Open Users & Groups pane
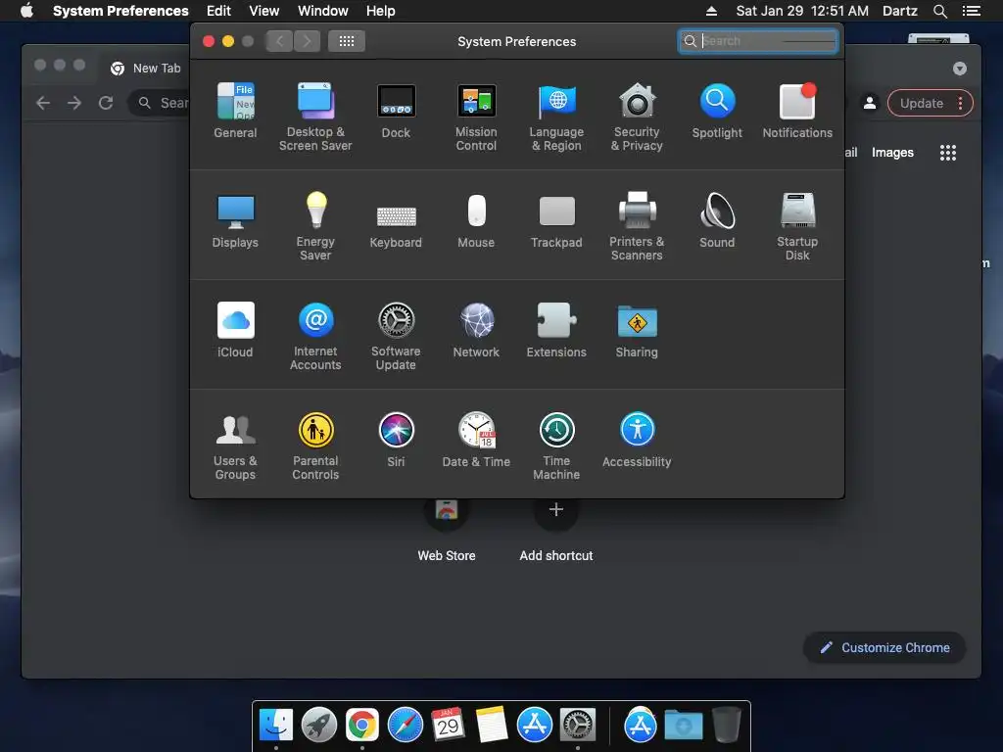Viewport: 1003px width, 752px height. [235, 446]
